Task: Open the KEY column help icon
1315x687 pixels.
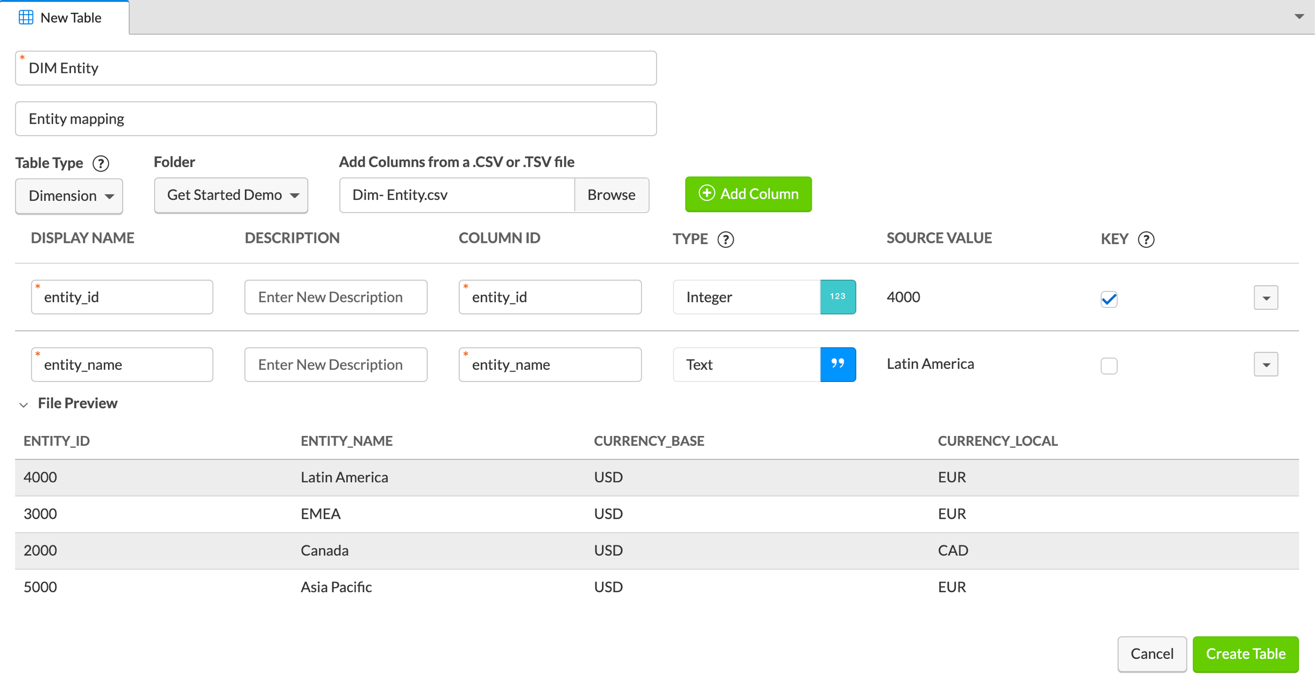Action: (1146, 239)
